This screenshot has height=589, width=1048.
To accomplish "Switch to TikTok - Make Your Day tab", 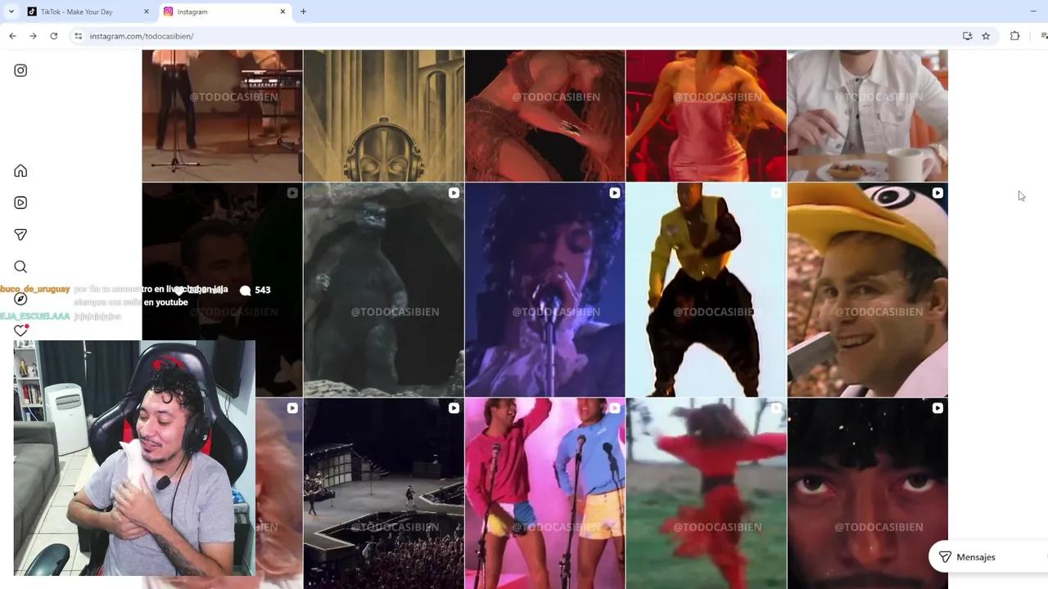I will 88,11.
